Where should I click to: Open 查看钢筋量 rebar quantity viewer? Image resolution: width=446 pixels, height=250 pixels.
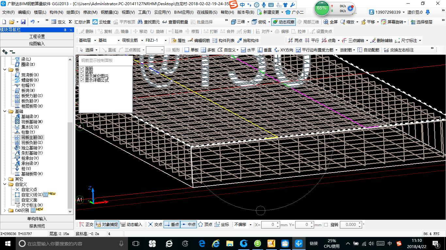coord(175,22)
